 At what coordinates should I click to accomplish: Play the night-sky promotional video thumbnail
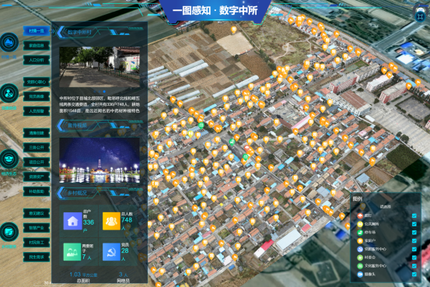pos(100,160)
